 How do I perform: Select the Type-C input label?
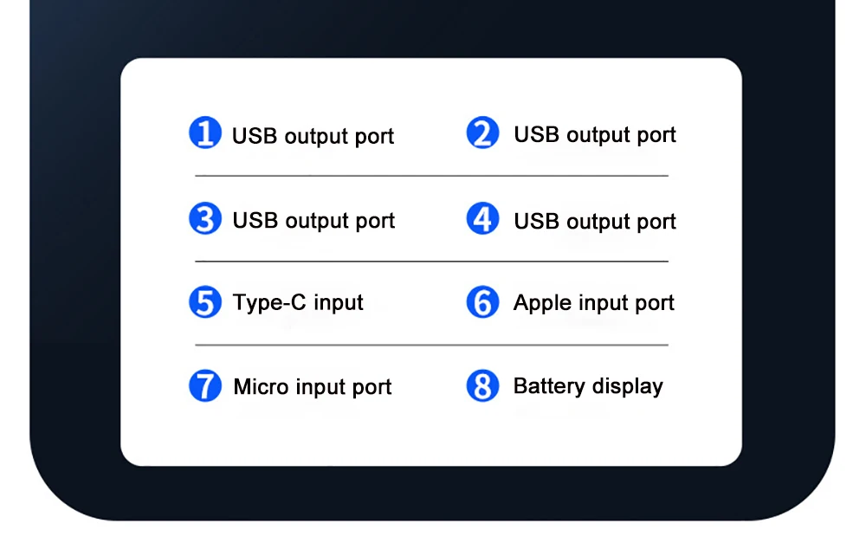(298, 303)
